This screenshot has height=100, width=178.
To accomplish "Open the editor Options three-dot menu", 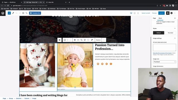I will click(x=175, y=13).
